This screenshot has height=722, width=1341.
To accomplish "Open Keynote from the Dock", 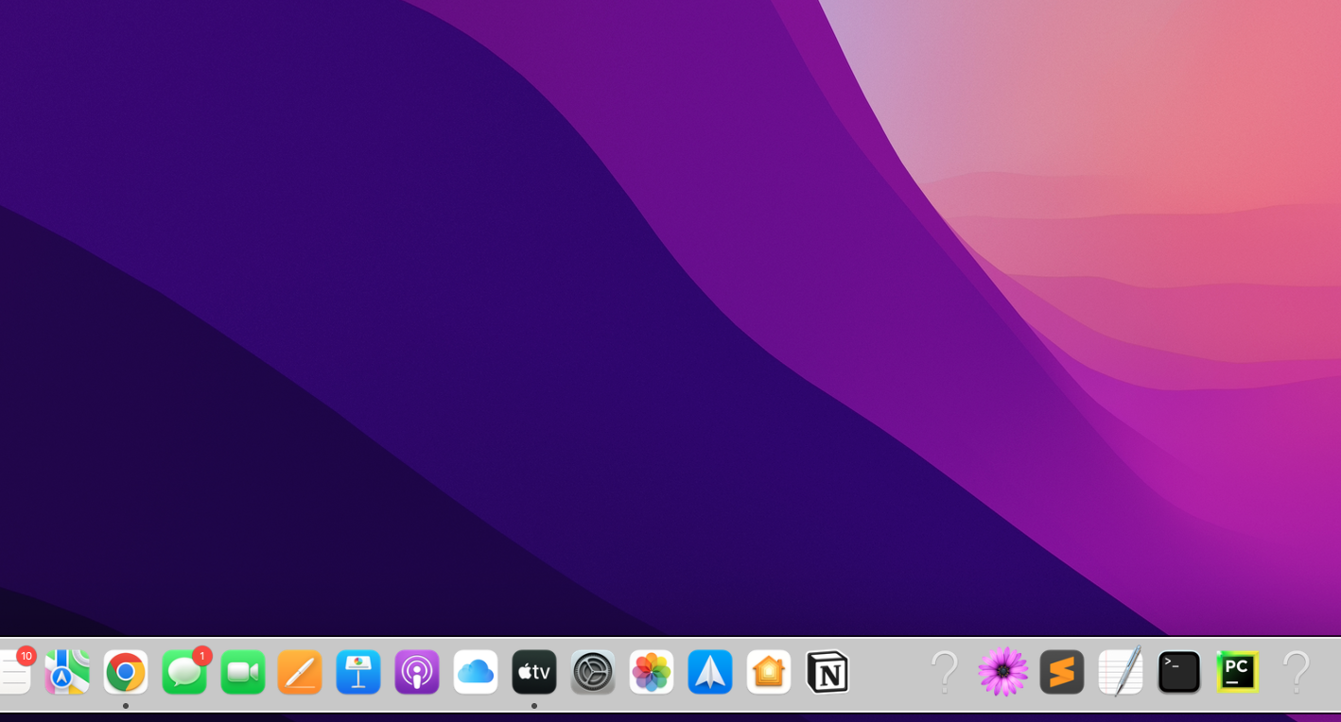I will click(358, 672).
